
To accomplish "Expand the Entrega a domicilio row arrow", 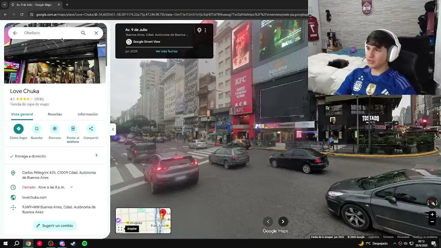I will click(96, 155).
